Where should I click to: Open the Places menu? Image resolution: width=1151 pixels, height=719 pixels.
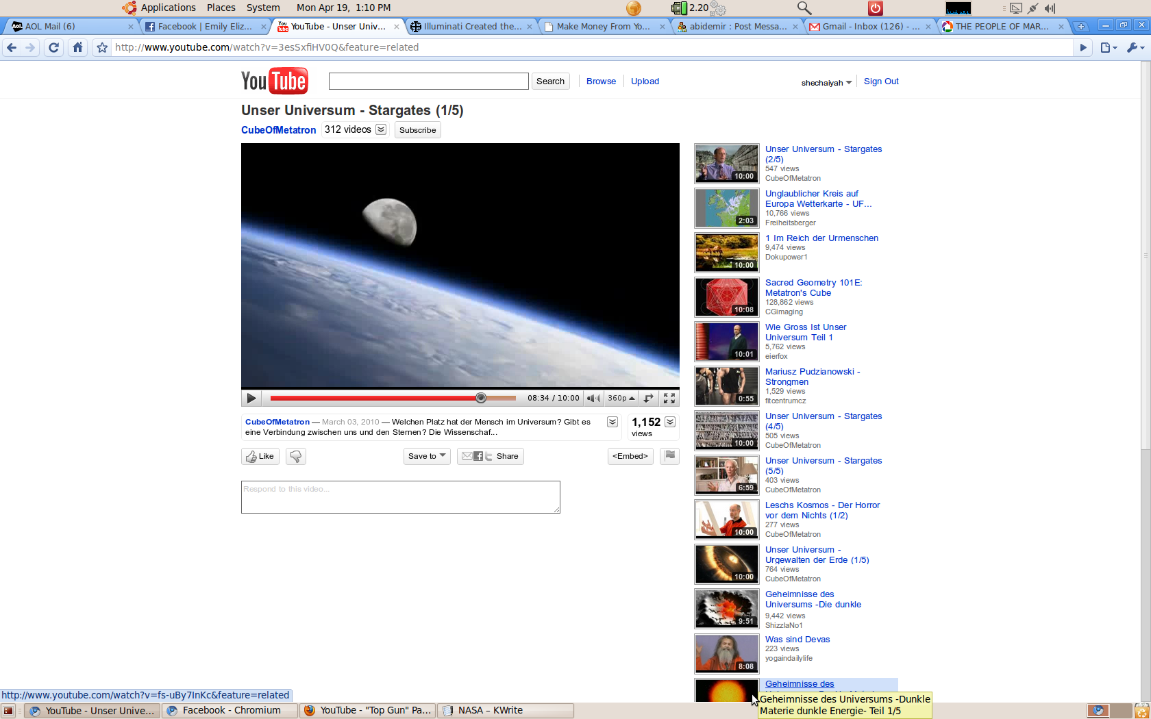click(x=221, y=8)
